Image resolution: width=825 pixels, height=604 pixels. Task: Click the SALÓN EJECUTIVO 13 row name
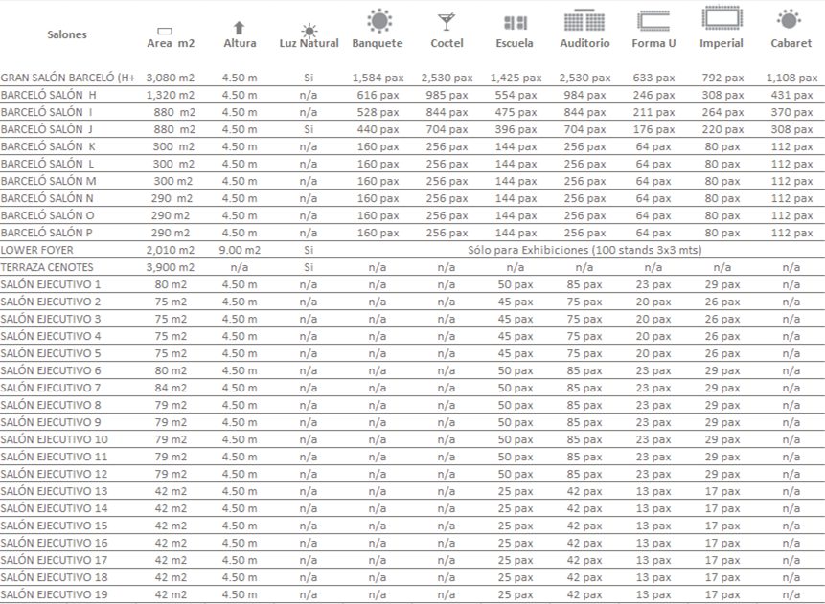pos(54,491)
